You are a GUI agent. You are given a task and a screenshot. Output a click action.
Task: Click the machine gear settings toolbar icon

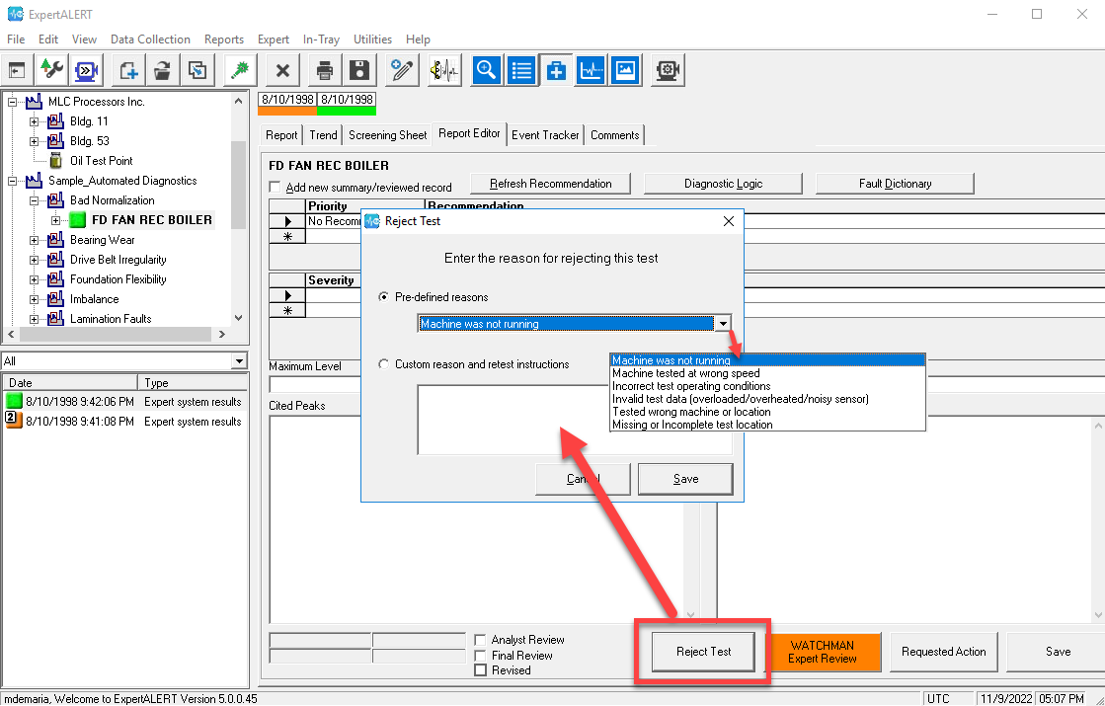point(667,70)
